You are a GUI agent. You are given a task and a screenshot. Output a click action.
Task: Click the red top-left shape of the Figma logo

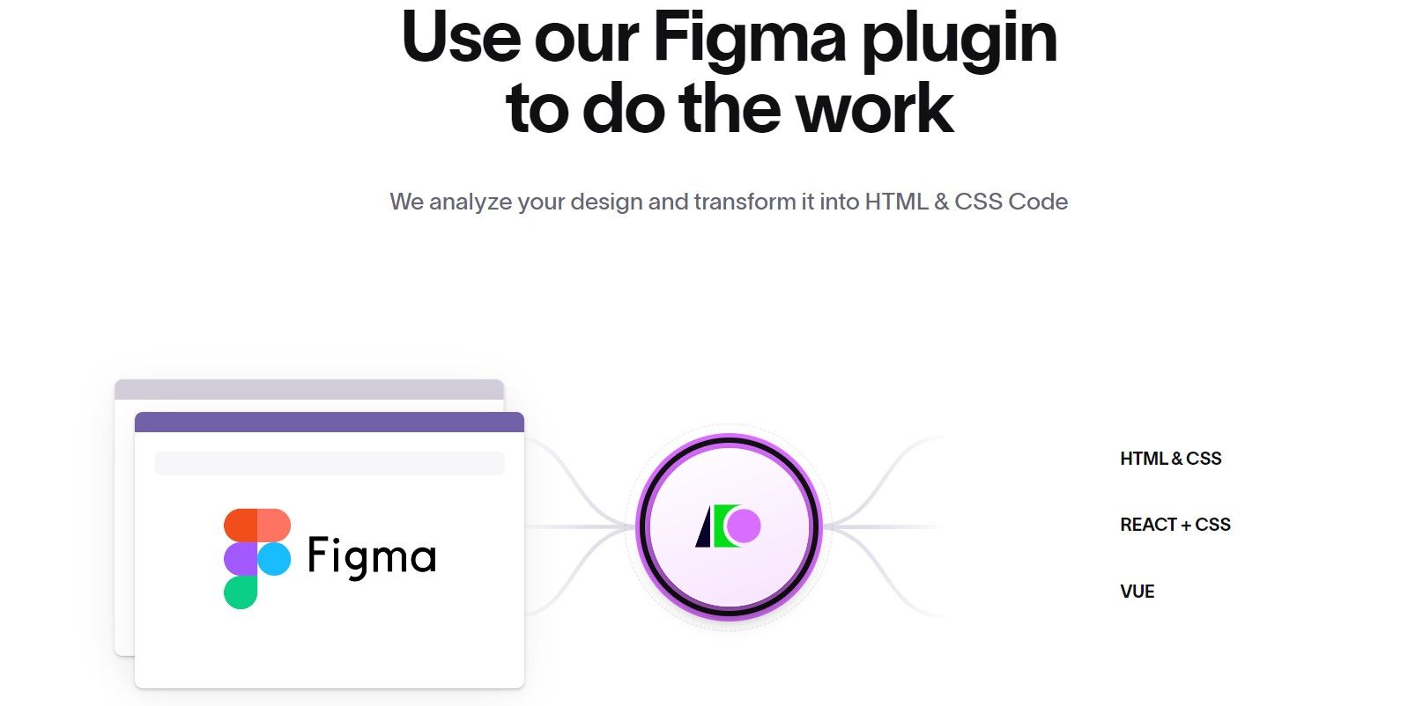tap(240, 525)
